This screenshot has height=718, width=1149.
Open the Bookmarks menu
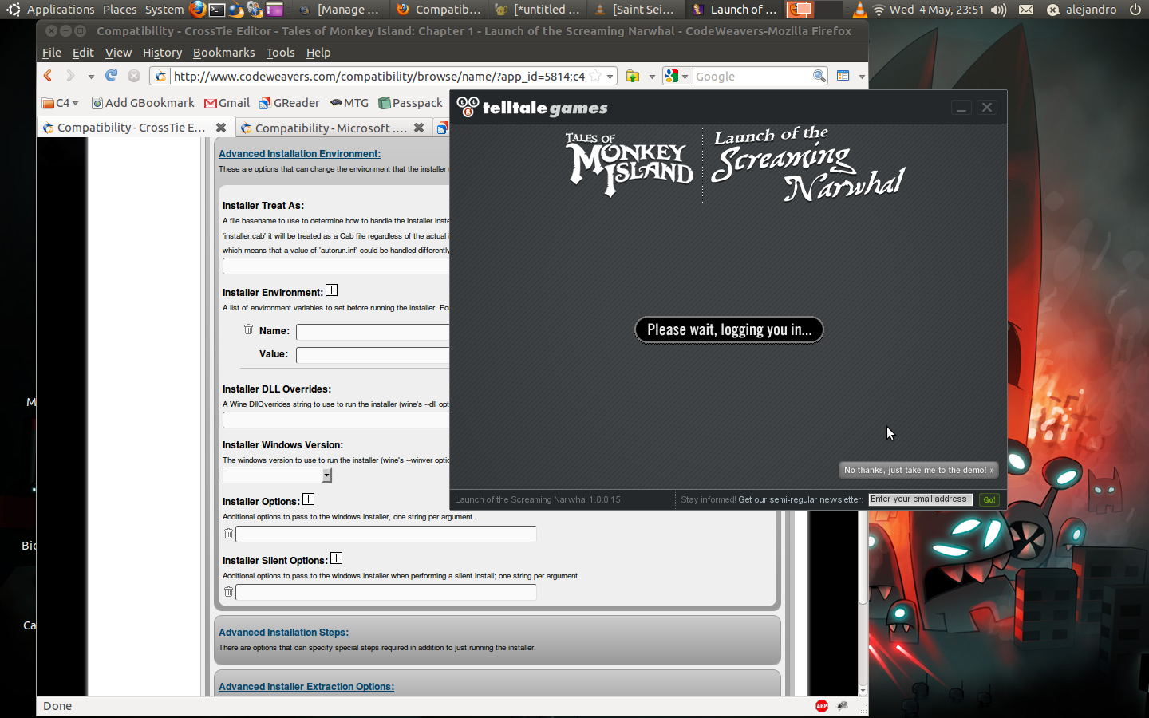click(223, 53)
